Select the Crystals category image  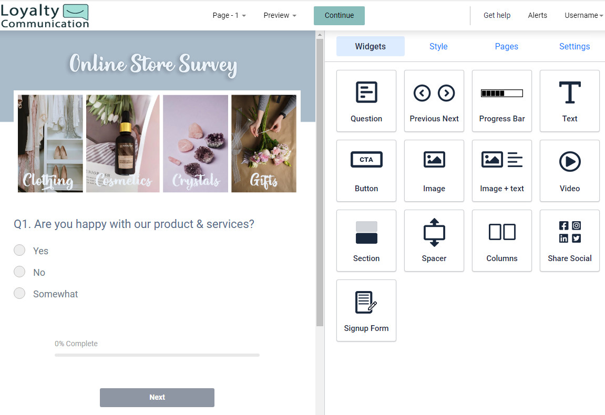pyautogui.click(x=195, y=143)
